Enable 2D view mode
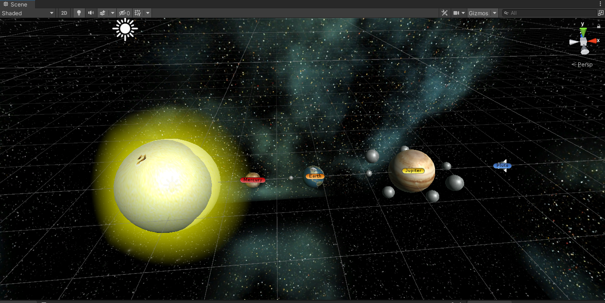 click(x=64, y=13)
